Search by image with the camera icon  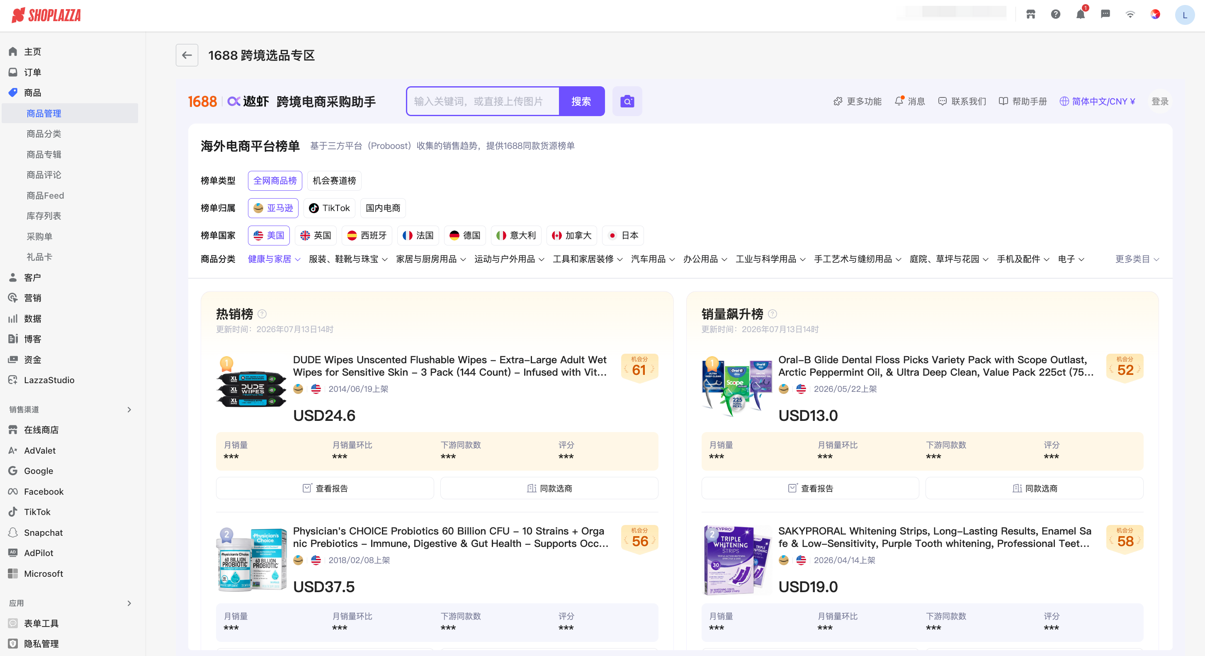pos(627,101)
